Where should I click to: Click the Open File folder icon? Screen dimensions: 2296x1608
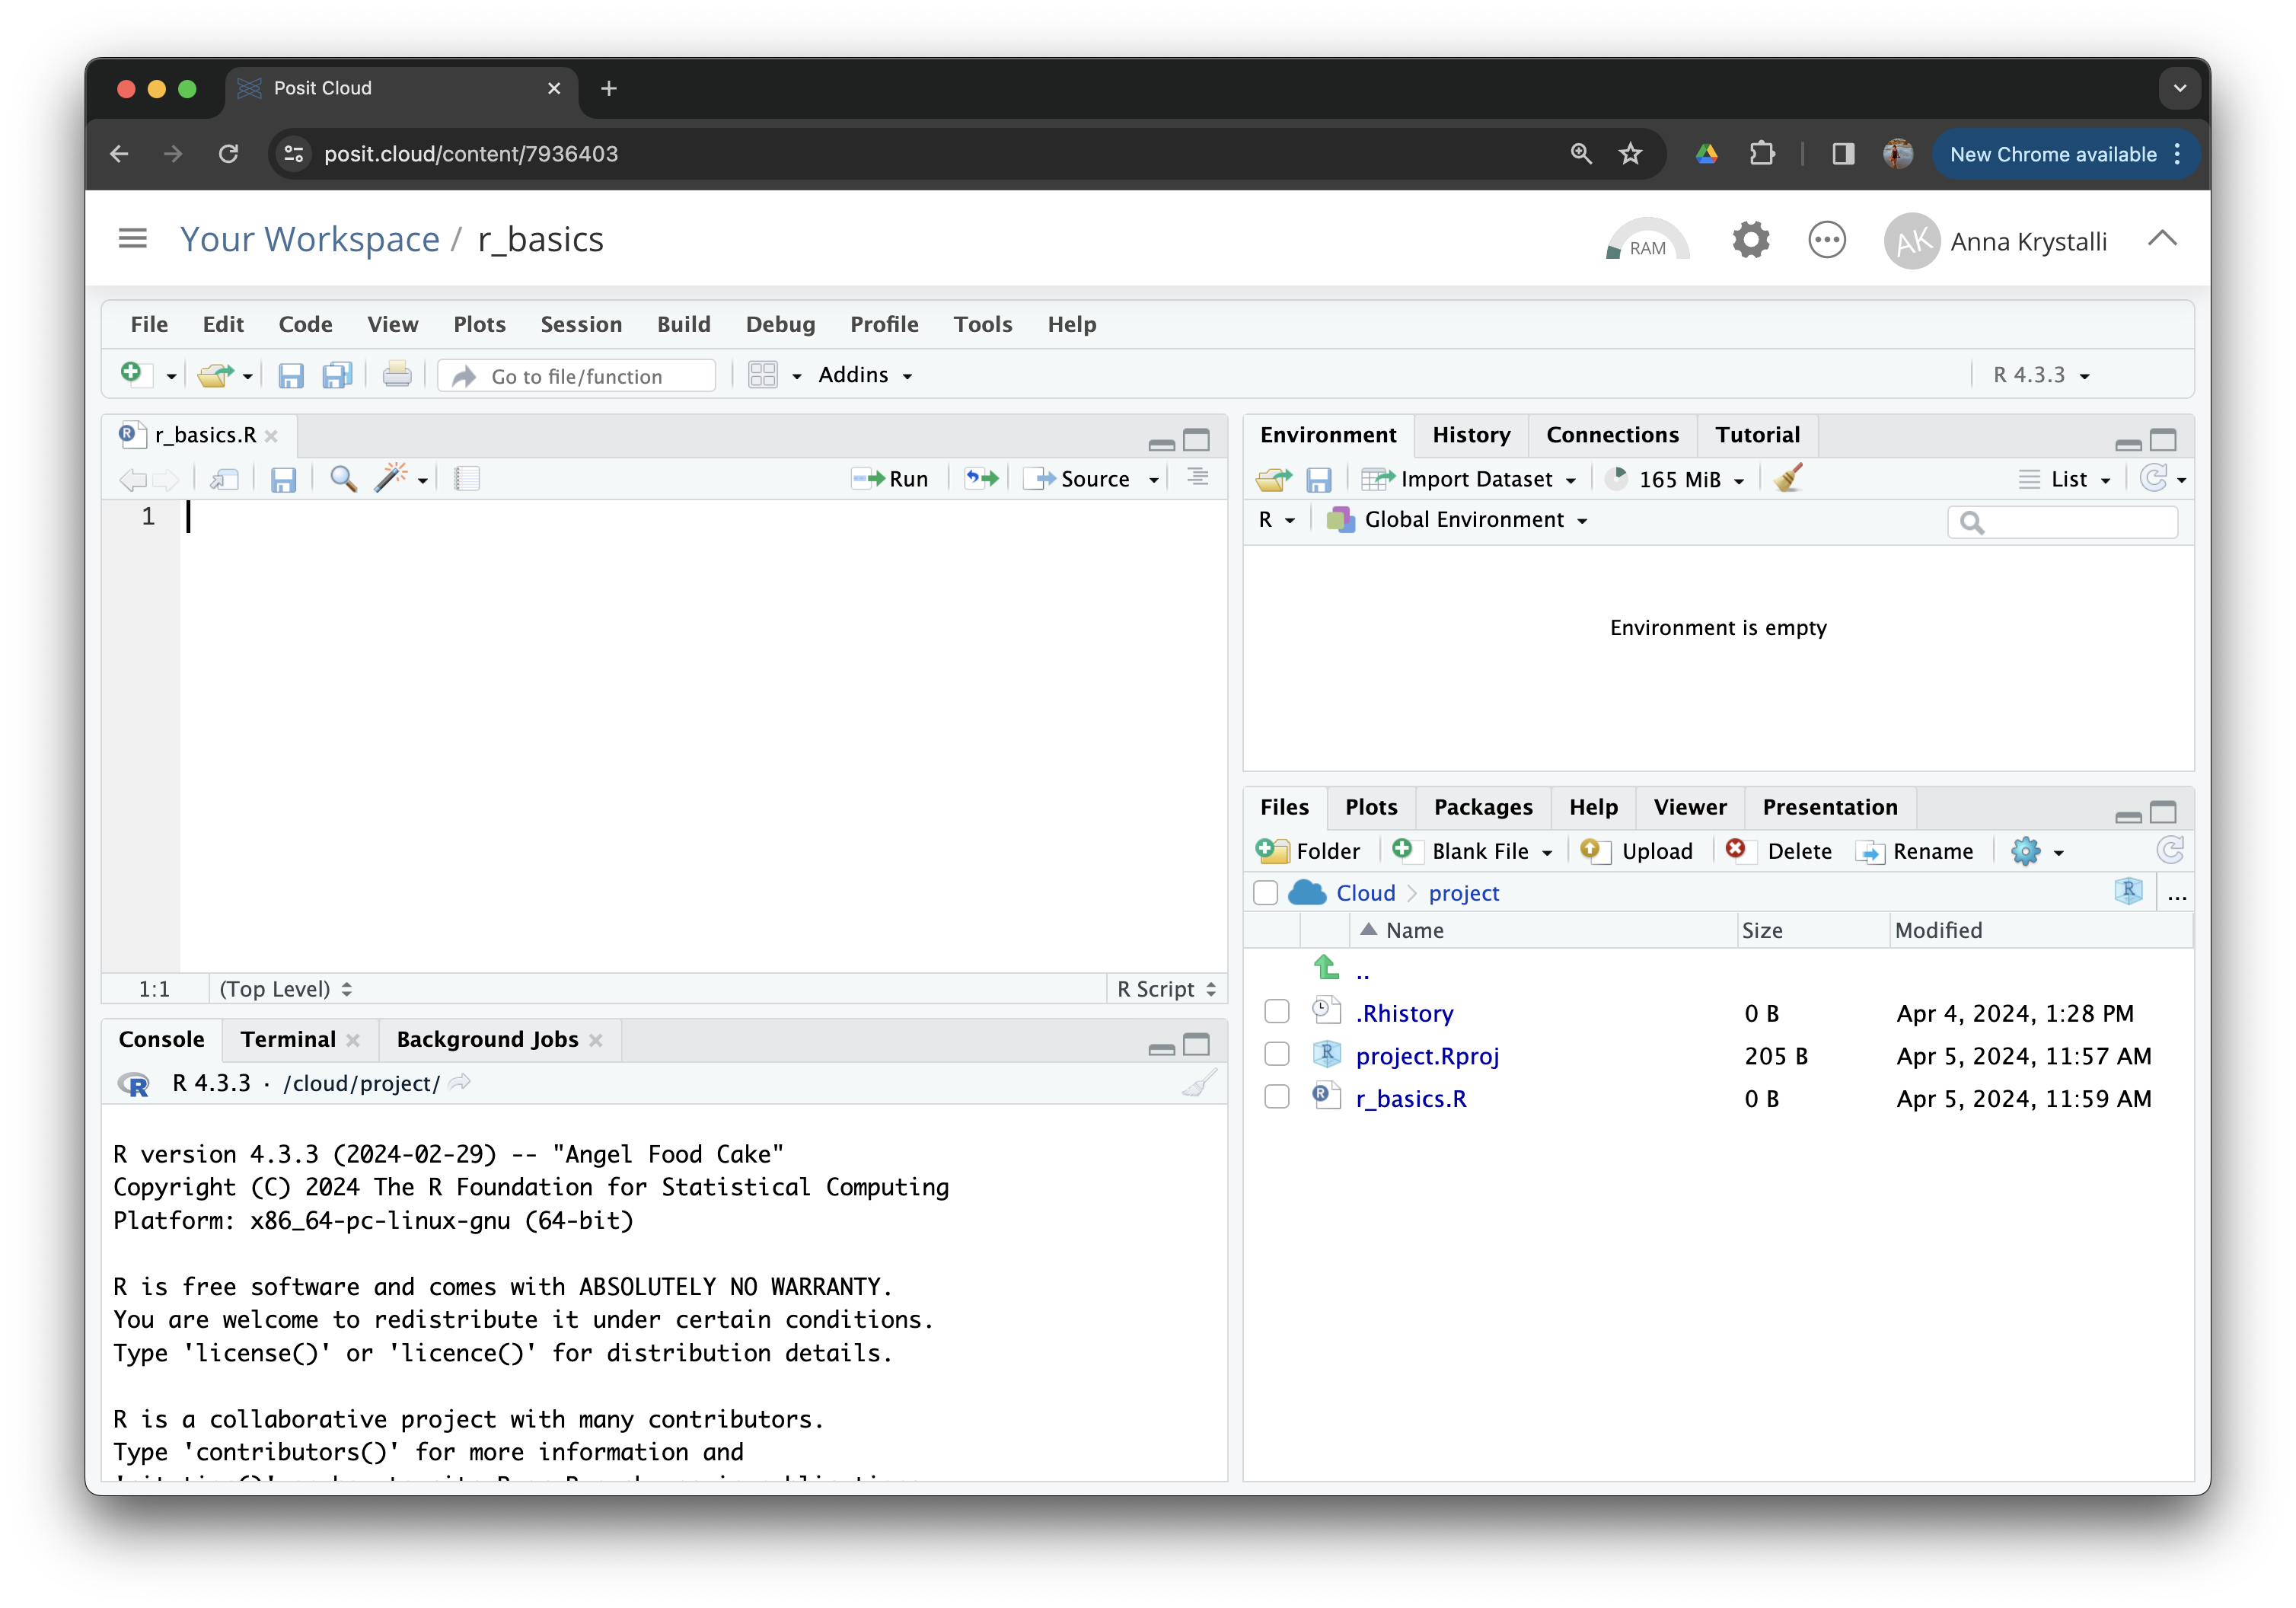[x=215, y=375]
